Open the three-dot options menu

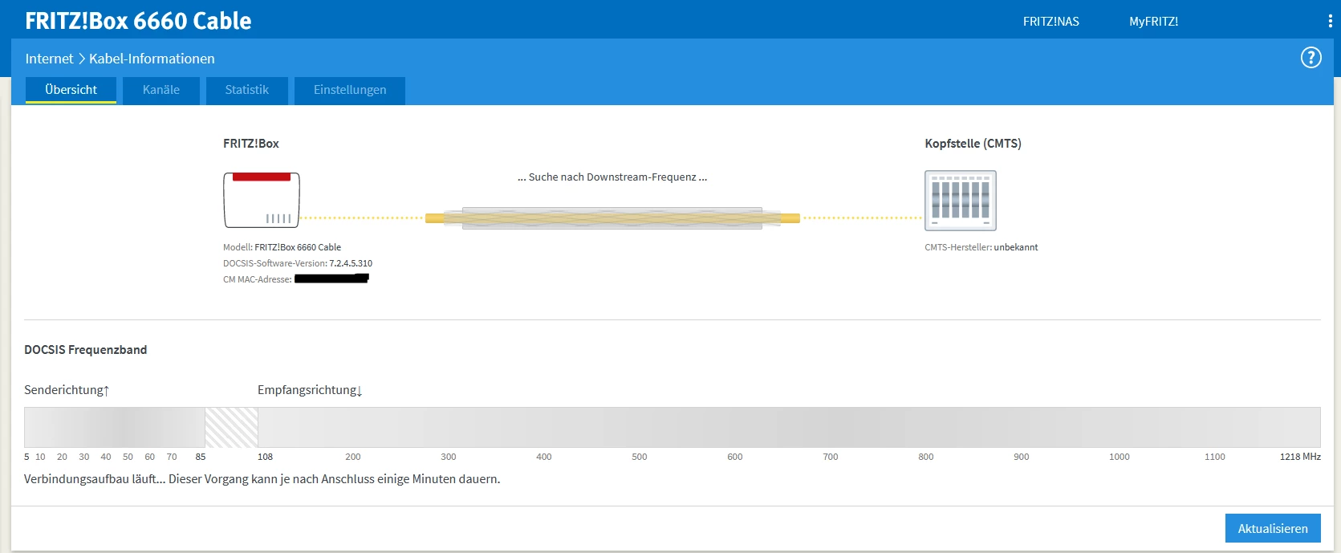(1330, 22)
